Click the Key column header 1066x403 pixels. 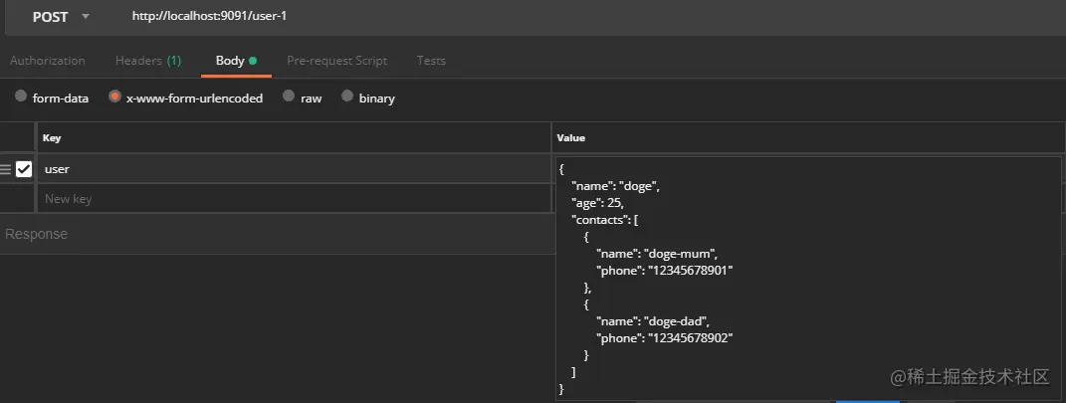[52, 138]
